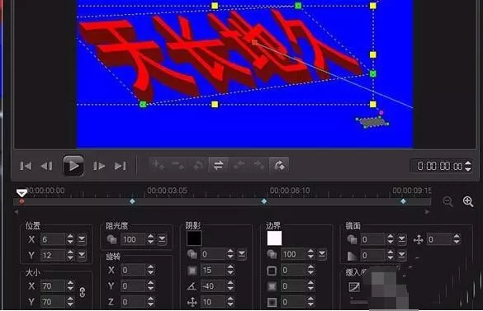
Task: Click the mirror distance field beside move icon
Action: (439, 239)
